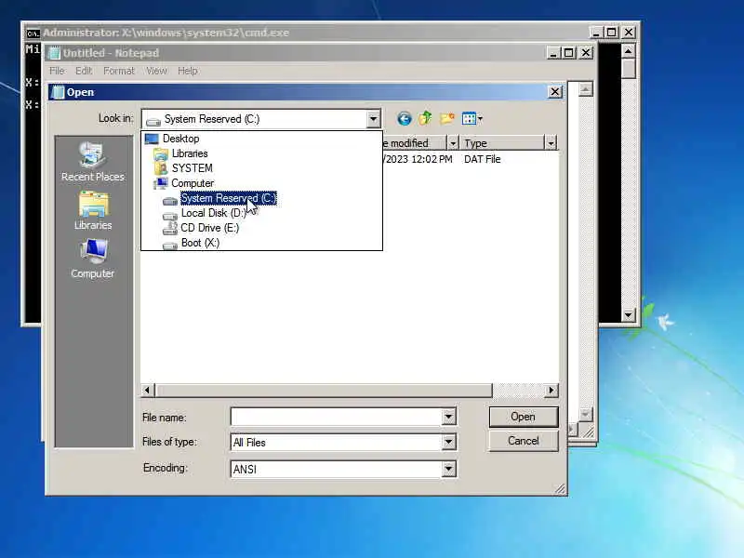Focus the File name input field
The width and height of the screenshot is (744, 558).
click(337, 417)
